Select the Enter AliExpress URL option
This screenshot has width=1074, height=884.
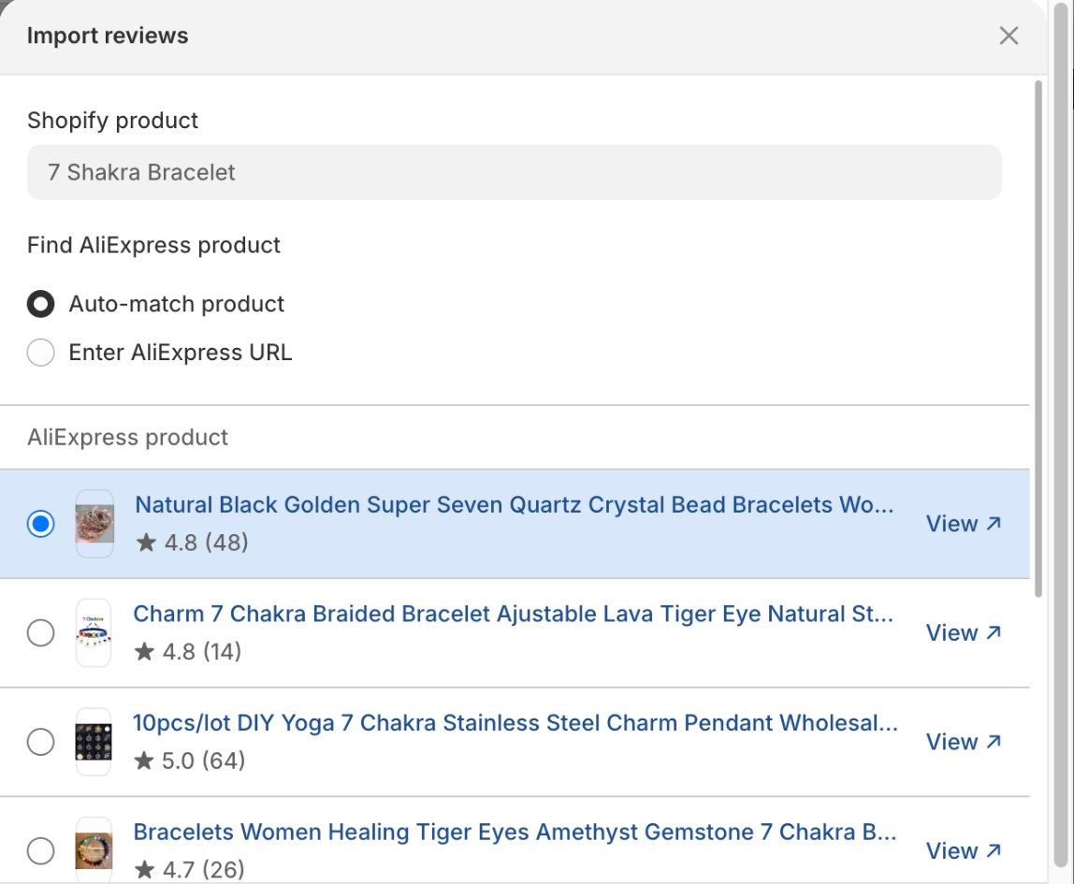[x=40, y=353]
